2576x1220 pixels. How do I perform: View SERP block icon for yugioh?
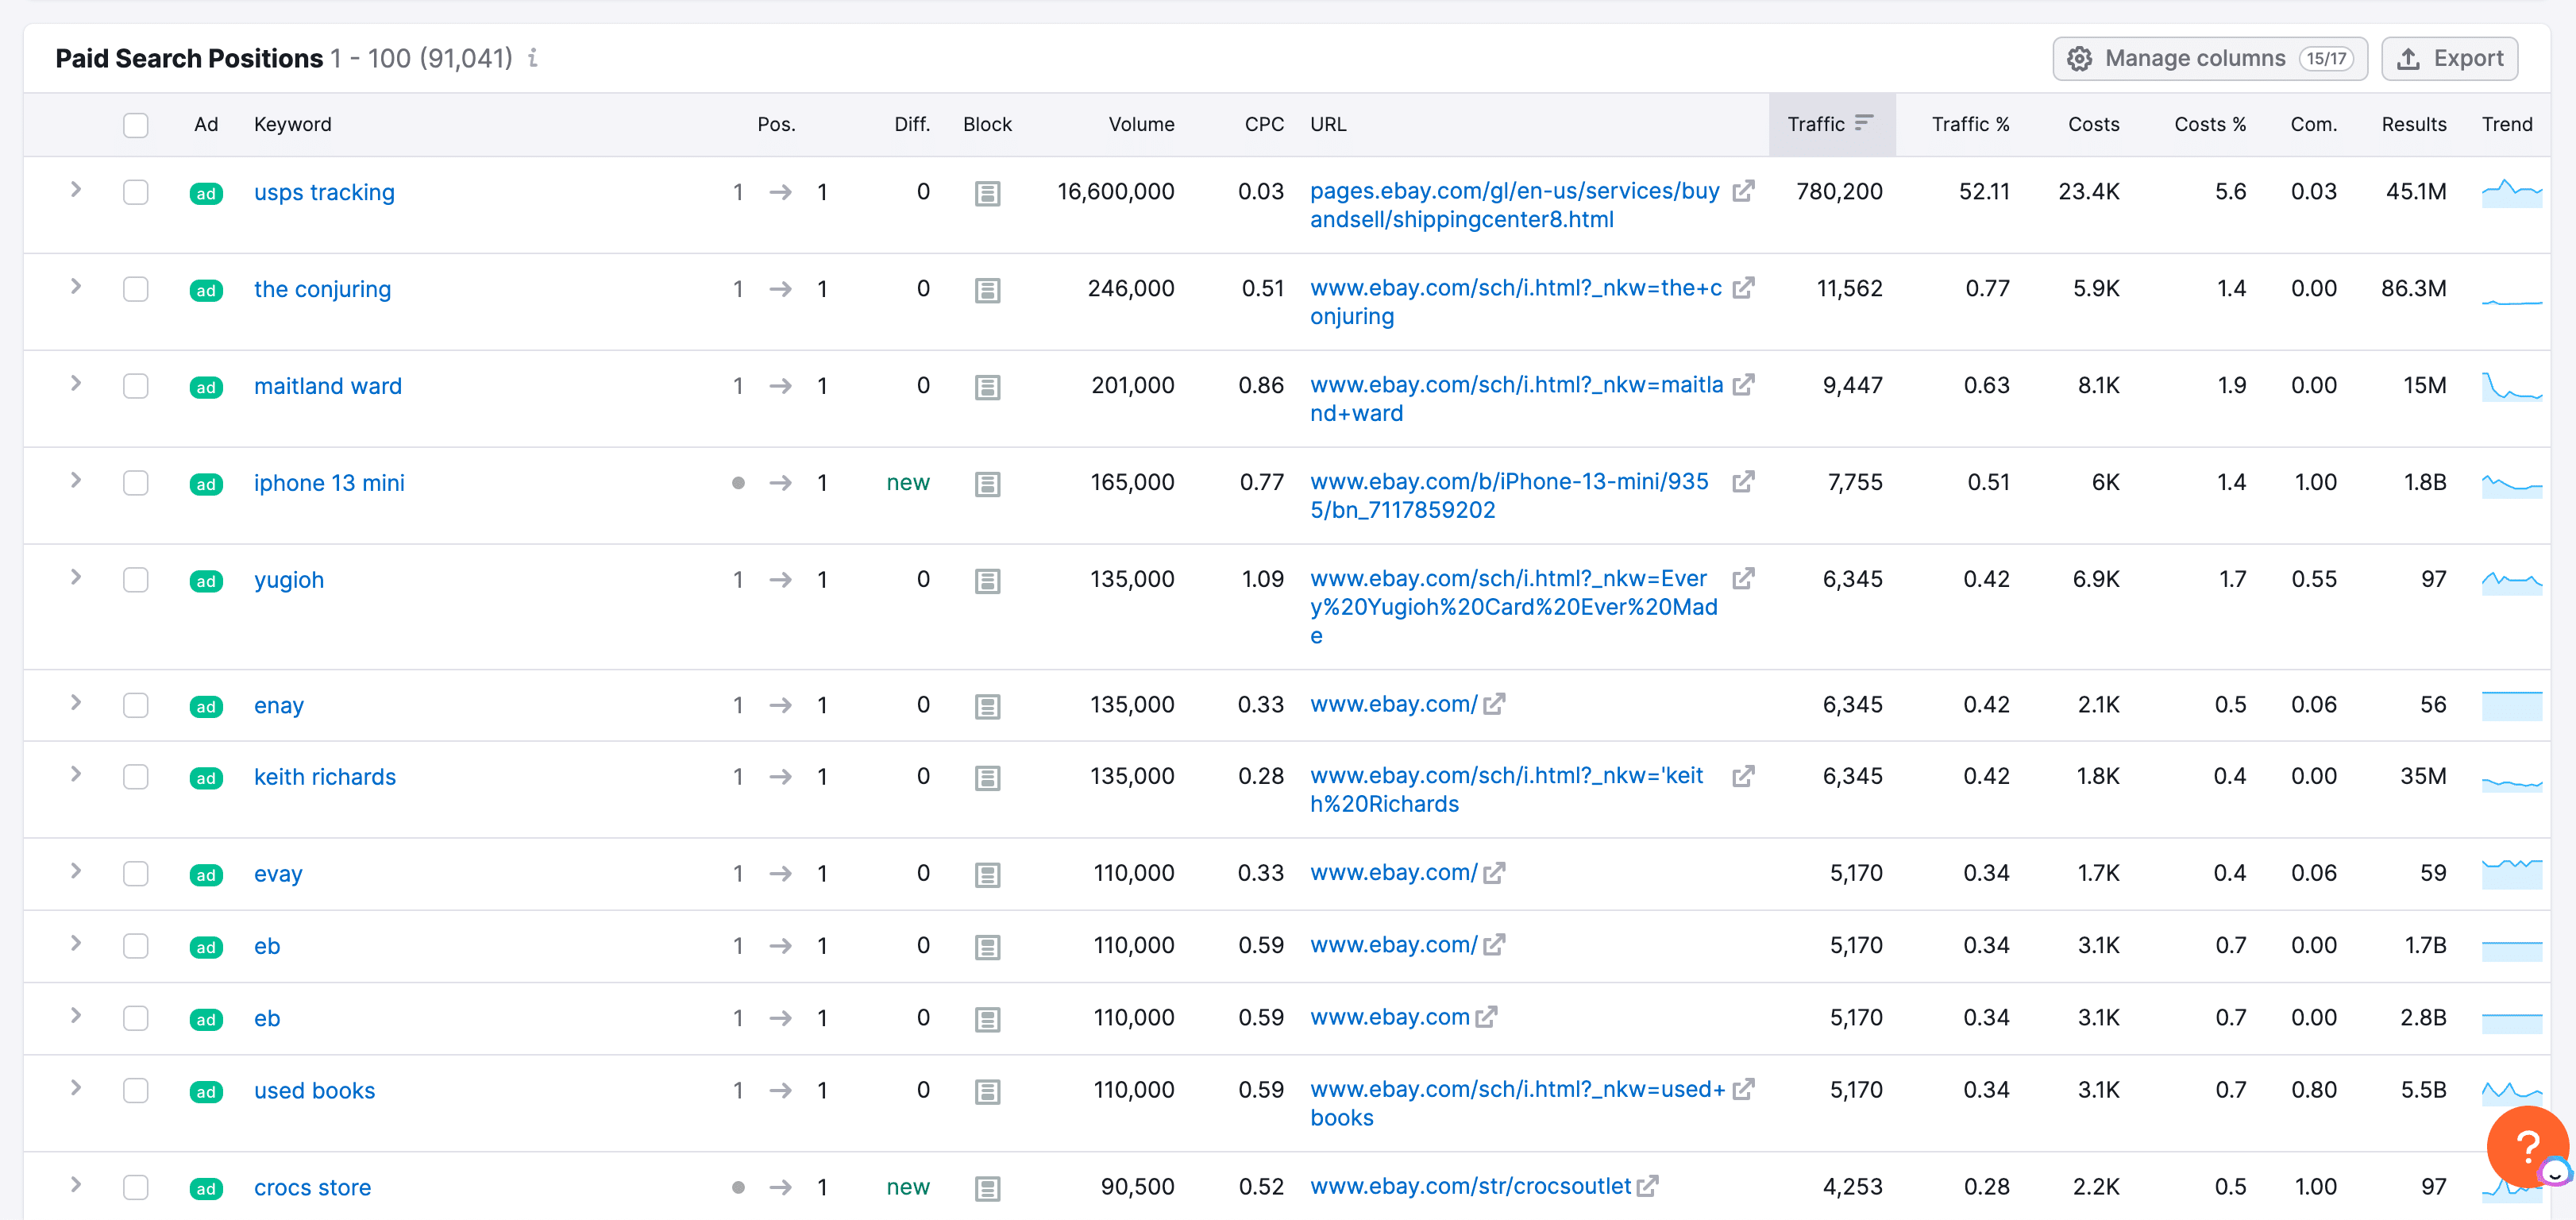pyautogui.click(x=987, y=581)
